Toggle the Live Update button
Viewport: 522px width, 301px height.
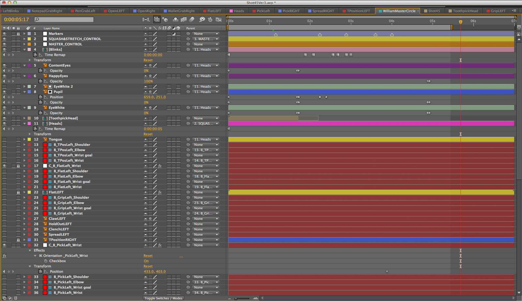tap(157, 20)
